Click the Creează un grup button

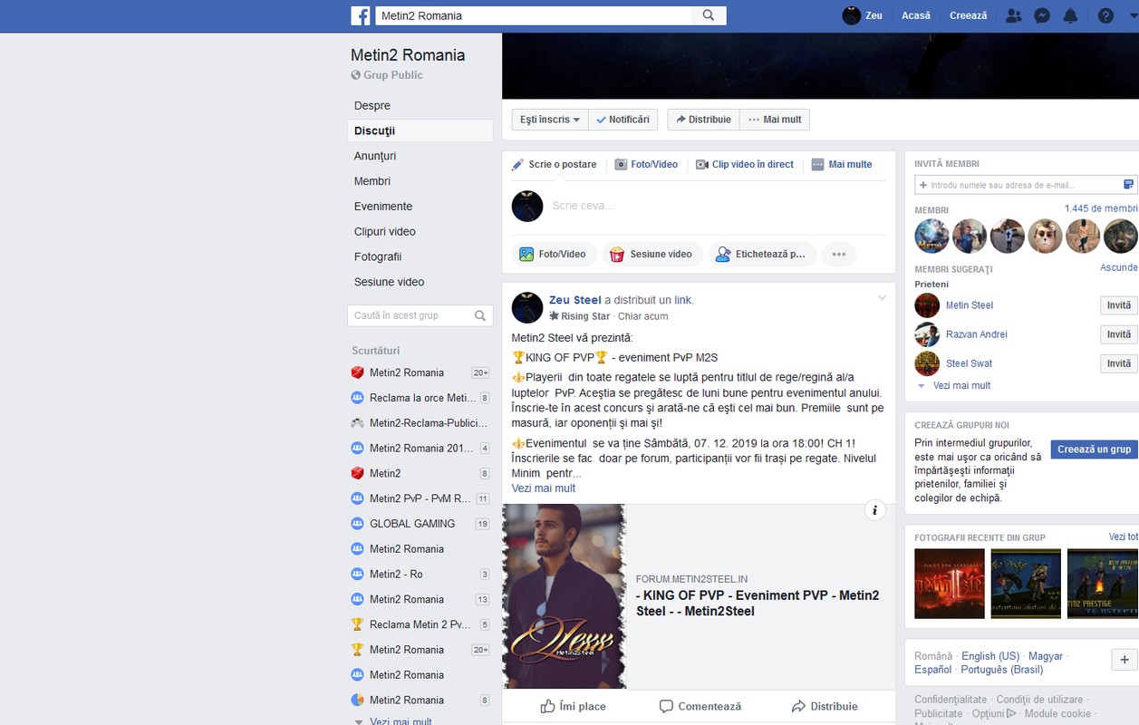1095,449
